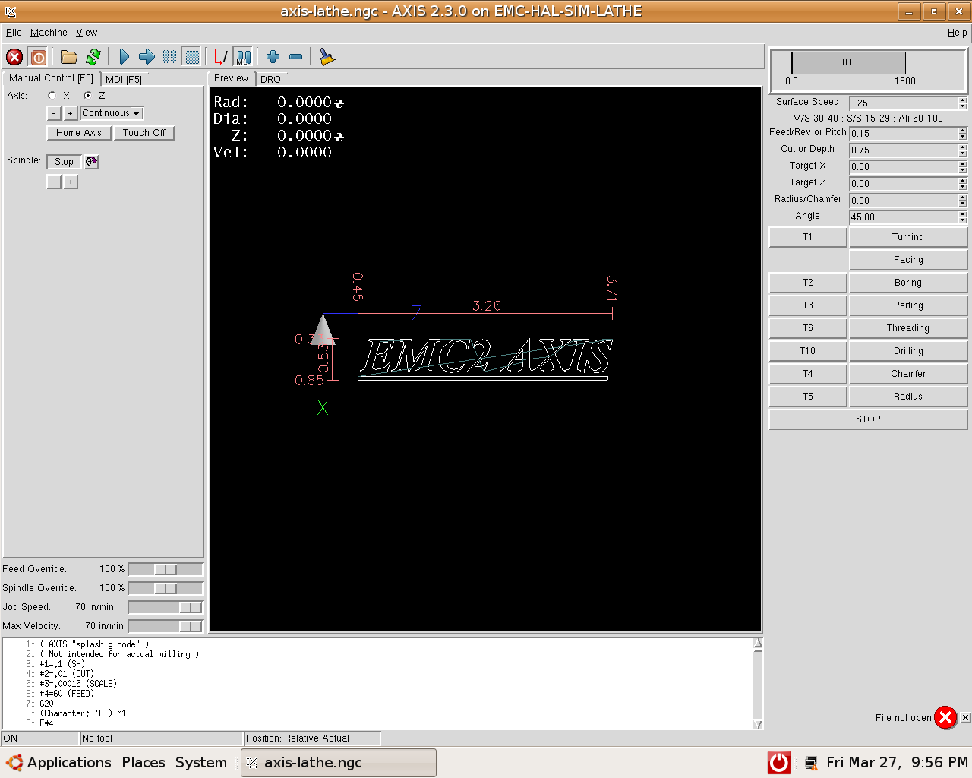Stop program execution with the square icon

coord(193,57)
